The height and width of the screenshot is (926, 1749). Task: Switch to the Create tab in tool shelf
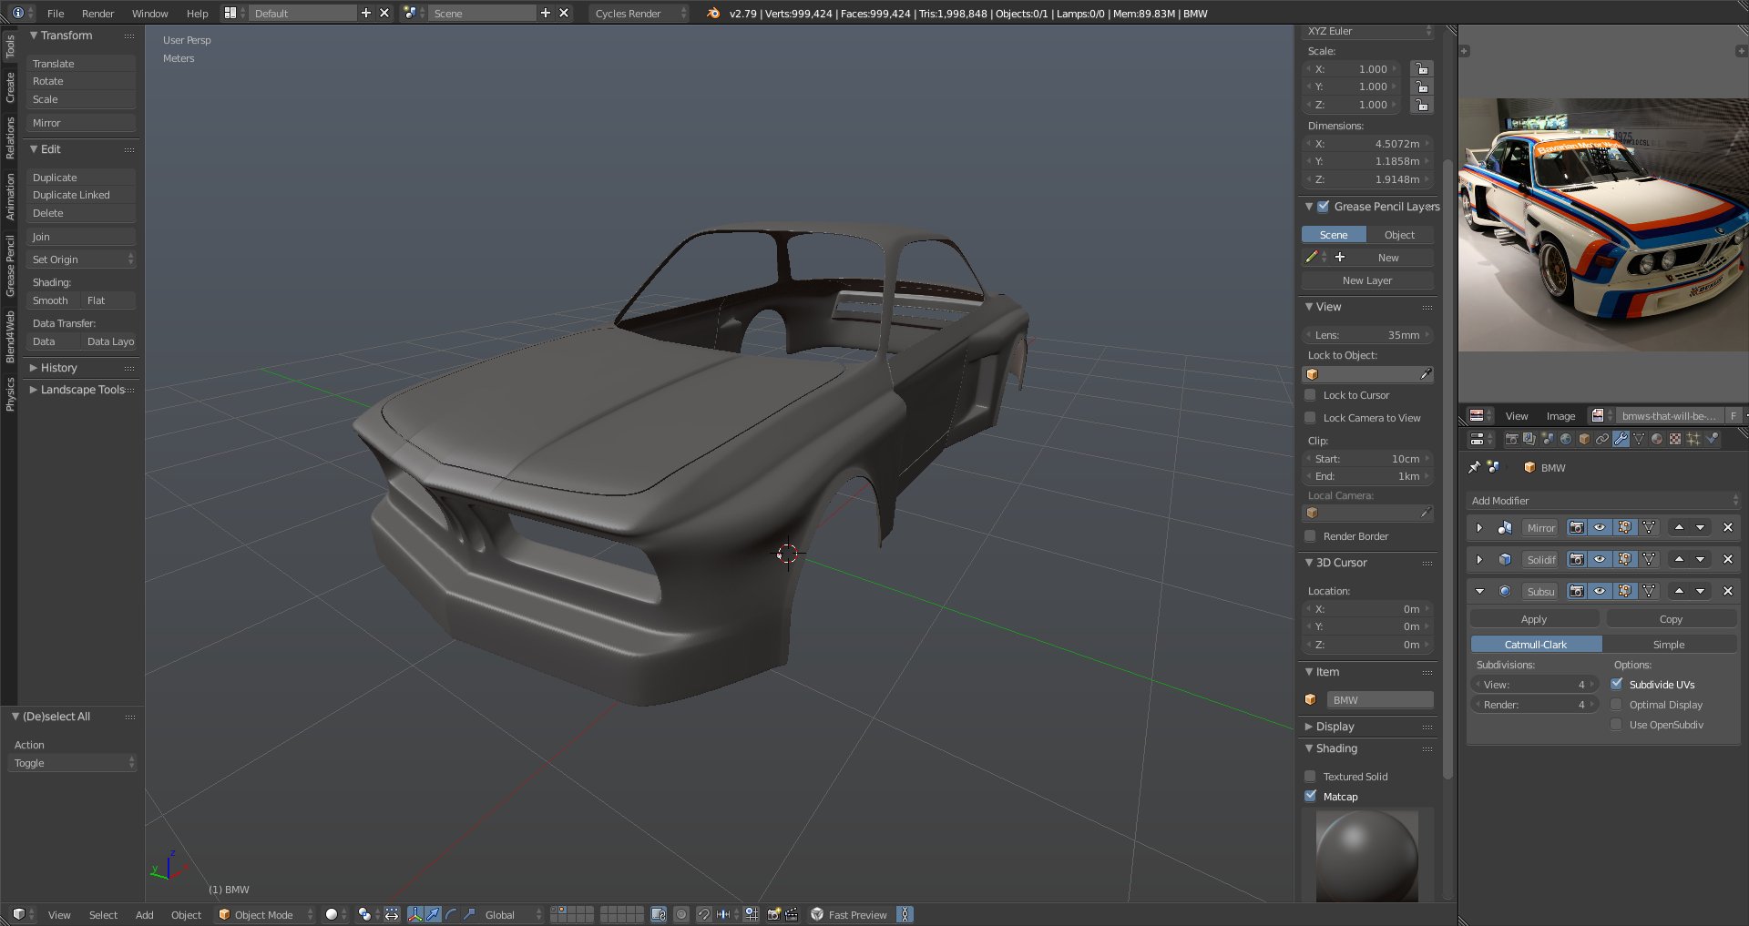[10, 87]
